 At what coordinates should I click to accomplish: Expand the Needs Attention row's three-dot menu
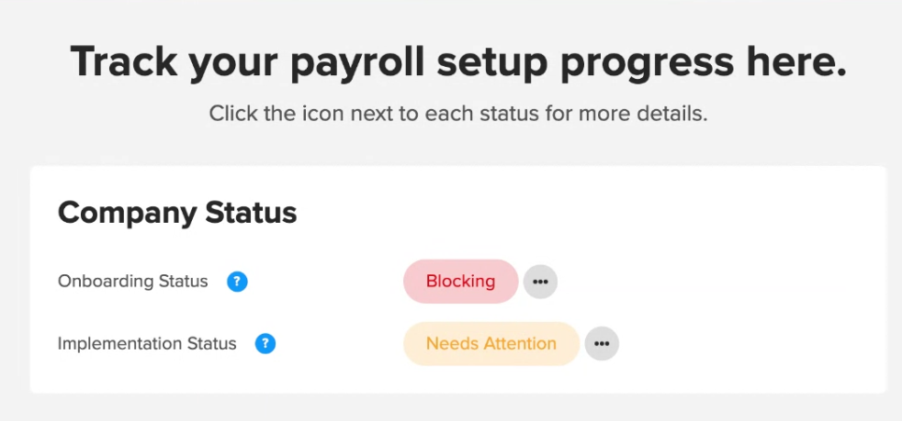point(602,343)
